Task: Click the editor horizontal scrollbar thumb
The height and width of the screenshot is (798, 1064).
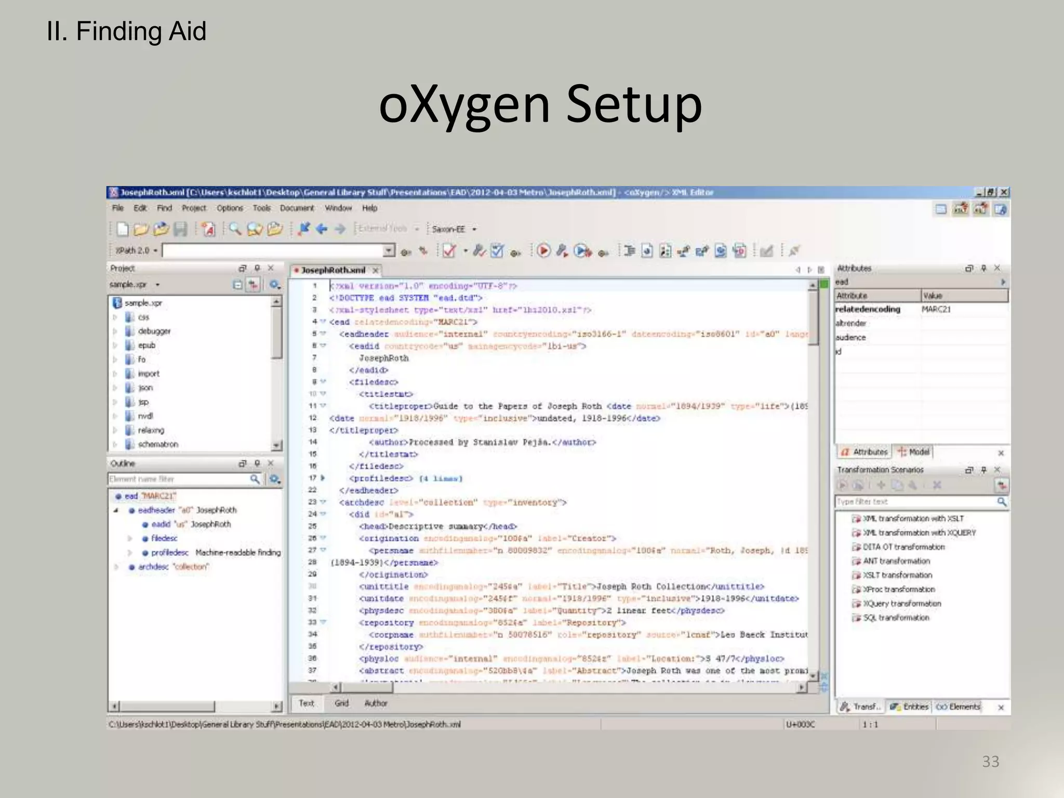Action: click(367, 688)
